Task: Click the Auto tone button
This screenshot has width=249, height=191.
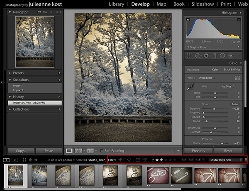Action: tap(234, 104)
